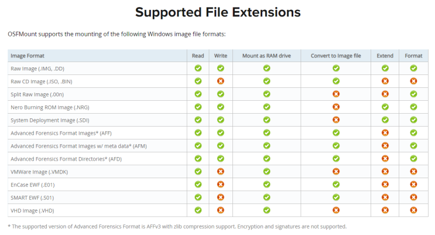Click the red Convert cross for Split Raw Image
Viewport: 435px width, 235px height.
tap(336, 94)
